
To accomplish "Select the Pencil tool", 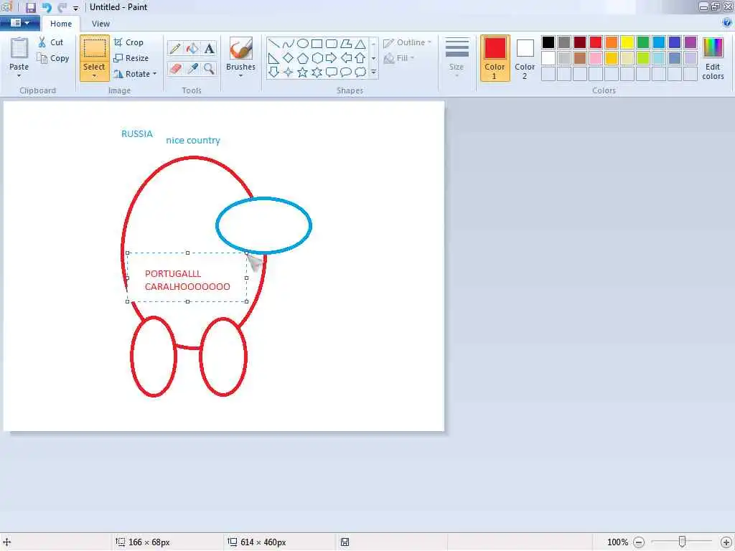I will [x=175, y=48].
